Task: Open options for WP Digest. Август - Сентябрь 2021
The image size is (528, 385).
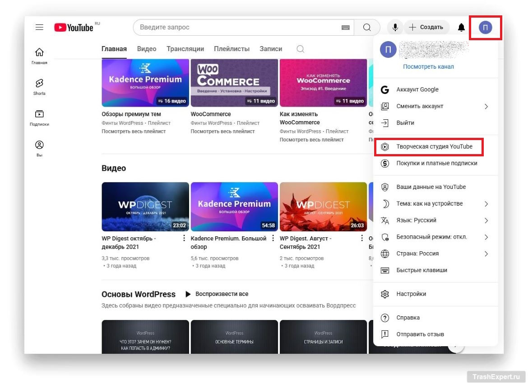Action: point(361,238)
